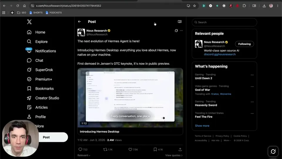
Task: Click the View quotes link
Action: tap(174, 155)
